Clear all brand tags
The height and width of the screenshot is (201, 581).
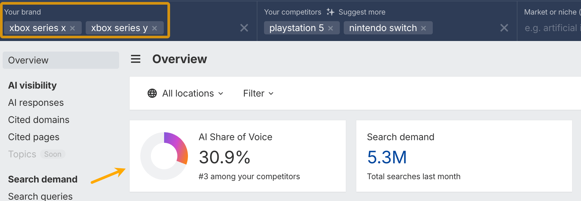coord(244,28)
